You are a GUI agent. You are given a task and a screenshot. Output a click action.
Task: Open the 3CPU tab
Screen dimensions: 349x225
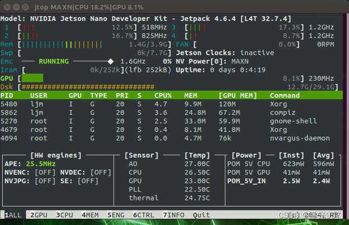point(65,215)
